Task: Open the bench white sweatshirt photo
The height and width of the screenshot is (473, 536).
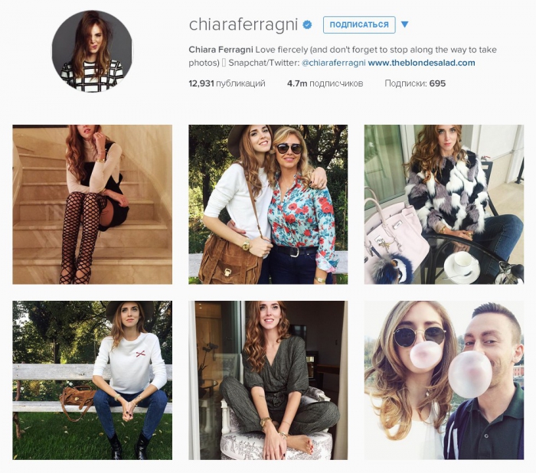Action: pyautogui.click(x=93, y=380)
